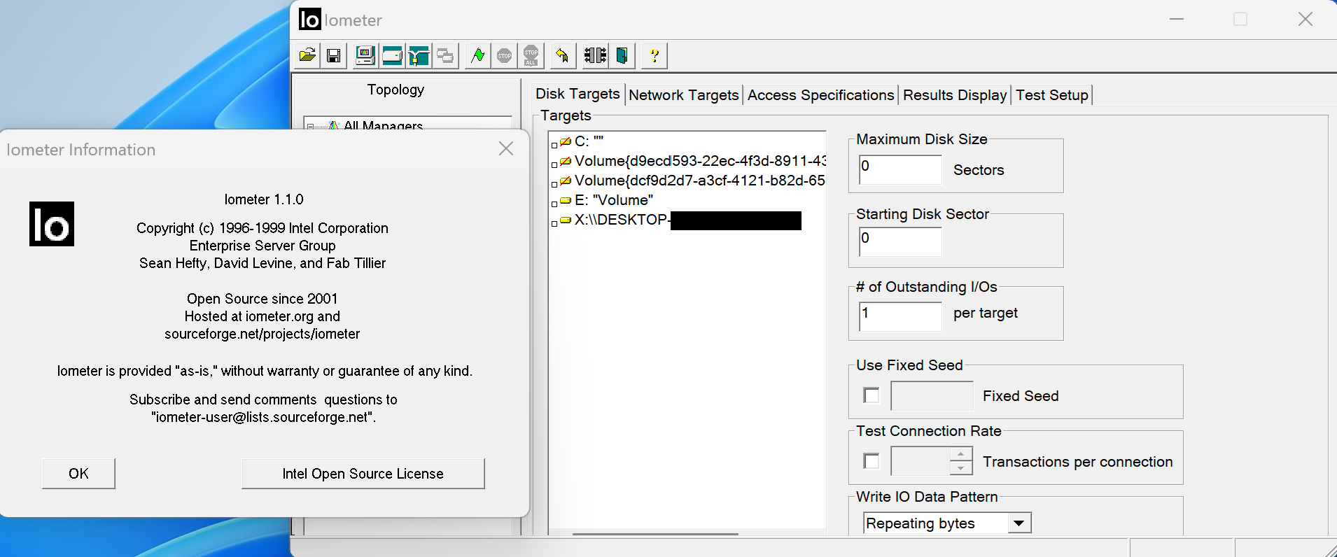Decrease Transactions per connection spinner

click(961, 468)
